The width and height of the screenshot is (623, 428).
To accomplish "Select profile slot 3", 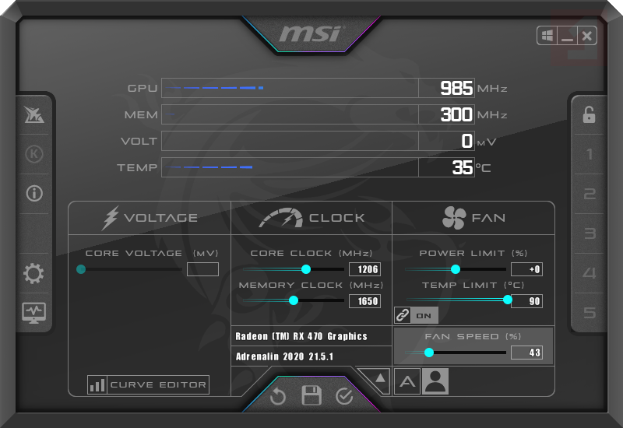I will (x=590, y=233).
